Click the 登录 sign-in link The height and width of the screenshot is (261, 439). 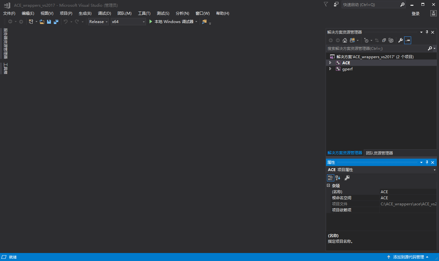[x=416, y=13]
